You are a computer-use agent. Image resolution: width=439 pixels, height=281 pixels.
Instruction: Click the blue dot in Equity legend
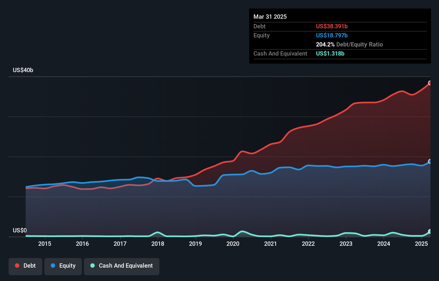pyautogui.click(x=53, y=266)
